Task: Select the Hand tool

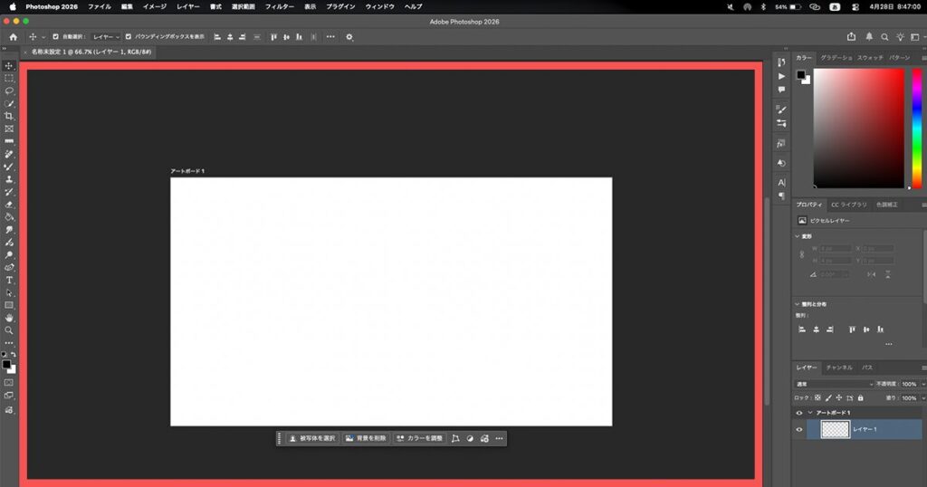Action: pyautogui.click(x=9, y=318)
